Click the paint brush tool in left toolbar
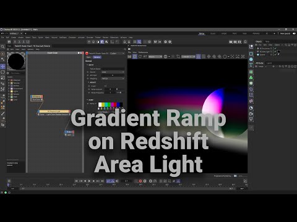 [2, 113]
